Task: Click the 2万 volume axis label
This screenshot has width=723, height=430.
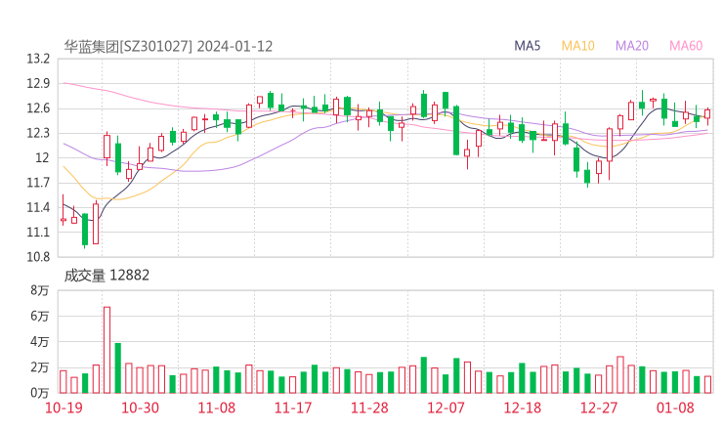Action: [x=40, y=367]
